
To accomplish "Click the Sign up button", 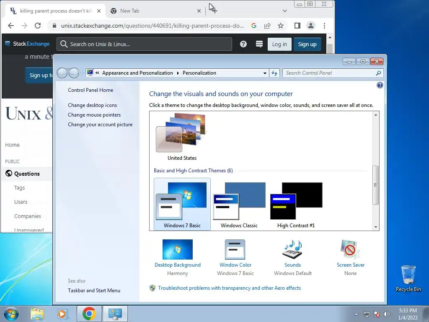I will click(x=307, y=44).
